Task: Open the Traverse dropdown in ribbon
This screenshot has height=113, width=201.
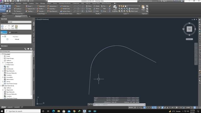Action: click(18, 11)
